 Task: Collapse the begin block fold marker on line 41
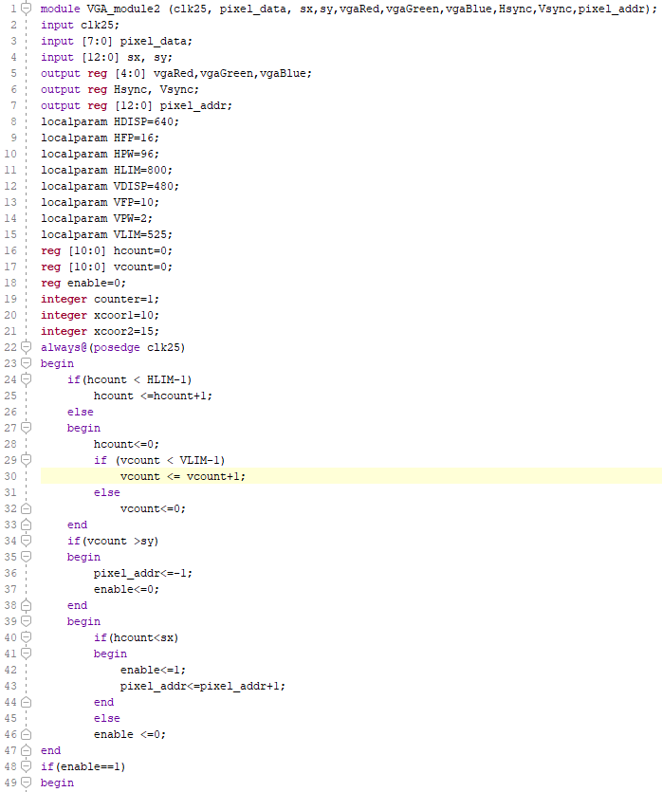coord(27,654)
